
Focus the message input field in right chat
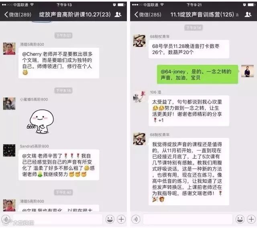coord(188,219)
